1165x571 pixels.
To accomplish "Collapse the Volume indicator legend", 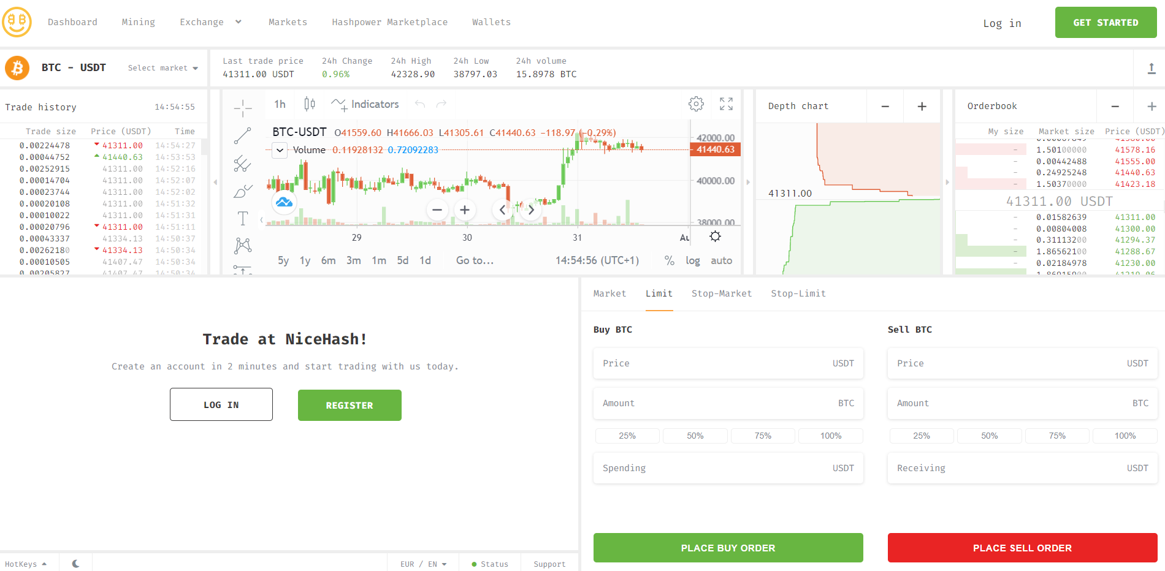I will click(x=280, y=150).
